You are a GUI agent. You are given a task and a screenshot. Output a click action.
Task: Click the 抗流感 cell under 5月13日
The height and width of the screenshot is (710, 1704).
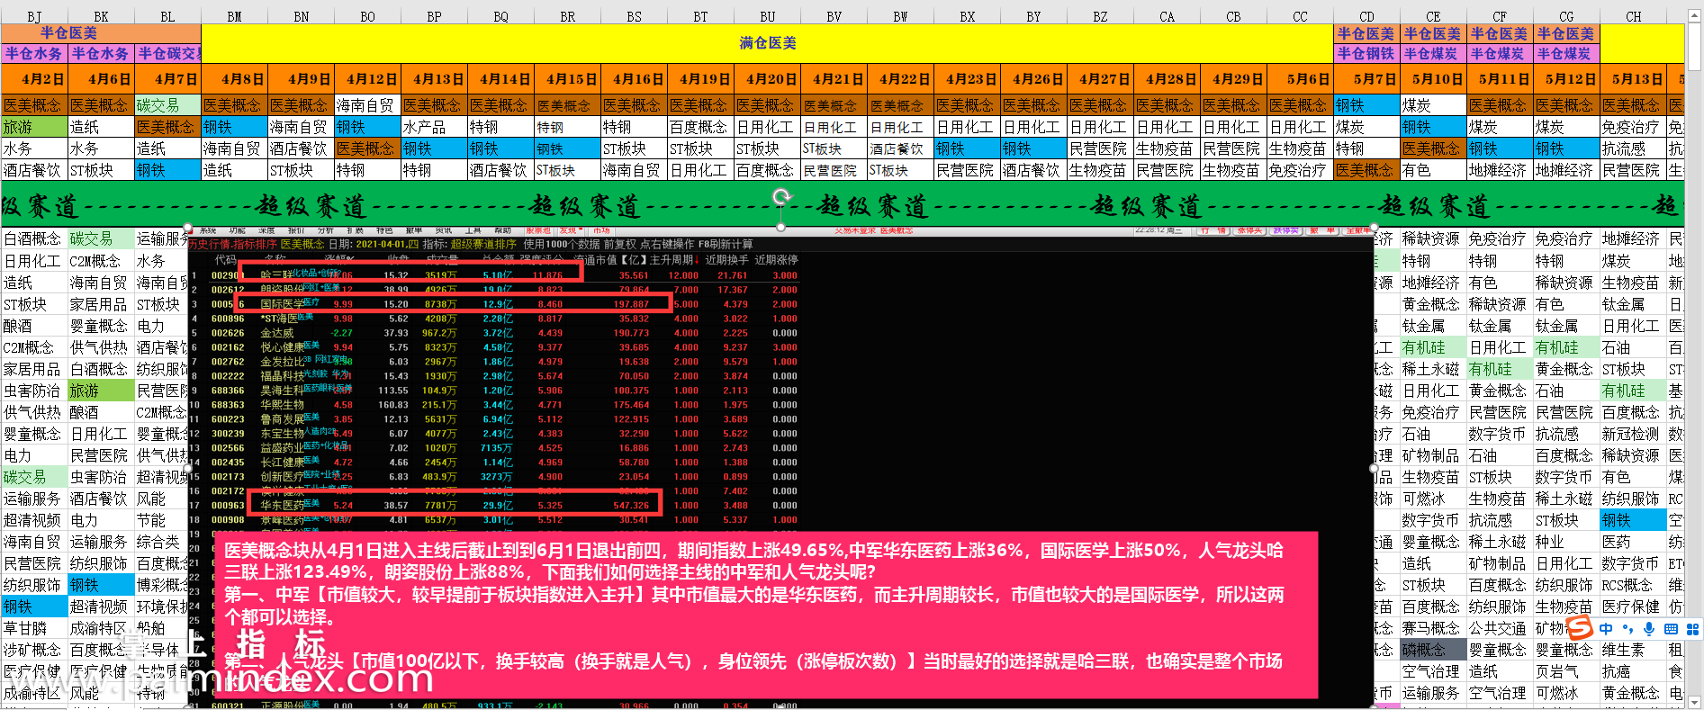(x=1633, y=148)
